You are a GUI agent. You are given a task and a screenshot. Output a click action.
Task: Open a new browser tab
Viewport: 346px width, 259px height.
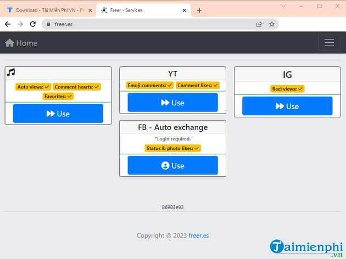click(x=199, y=10)
